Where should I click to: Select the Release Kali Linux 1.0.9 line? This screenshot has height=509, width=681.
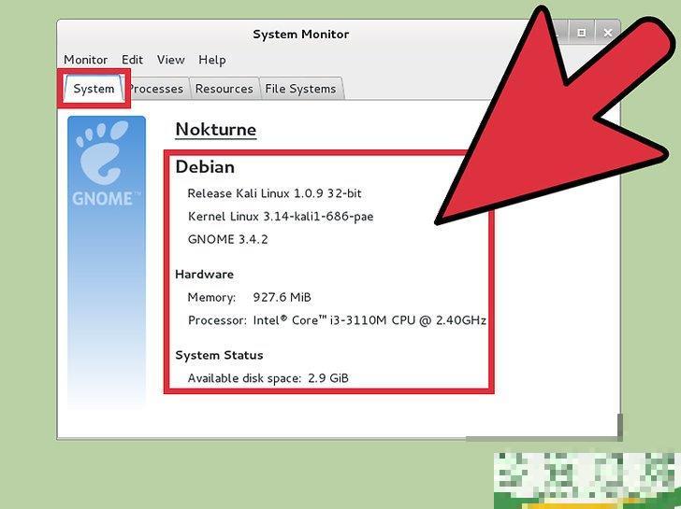[274, 193]
